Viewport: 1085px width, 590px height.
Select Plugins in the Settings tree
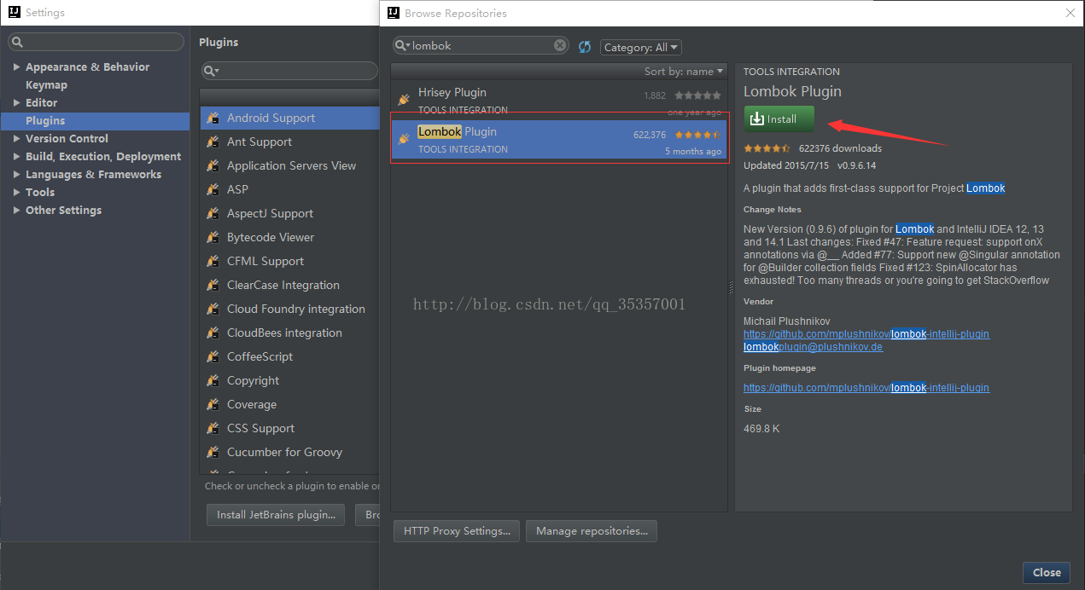click(95, 121)
